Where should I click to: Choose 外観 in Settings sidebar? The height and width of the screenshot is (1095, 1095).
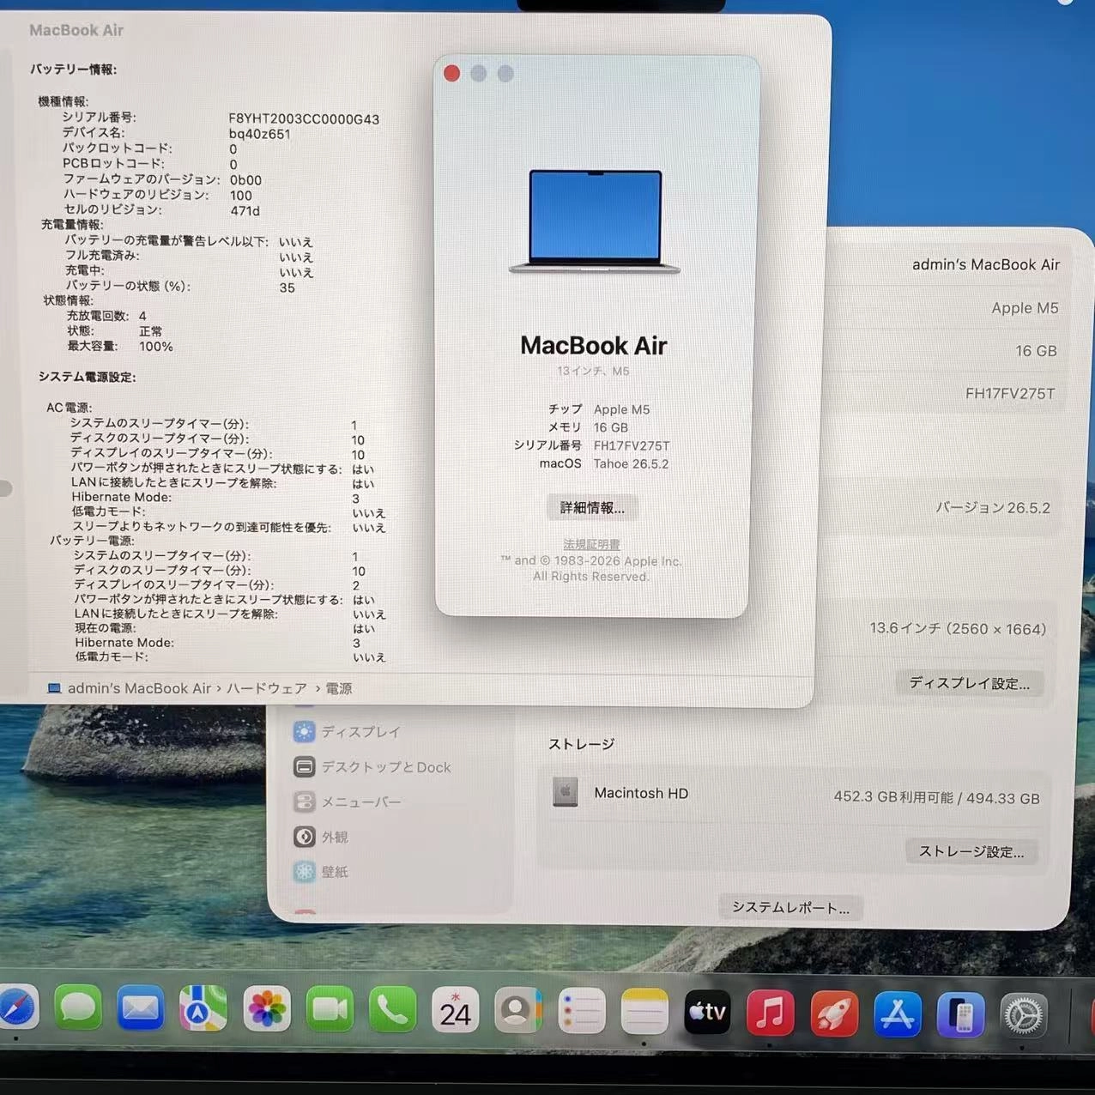point(321,837)
